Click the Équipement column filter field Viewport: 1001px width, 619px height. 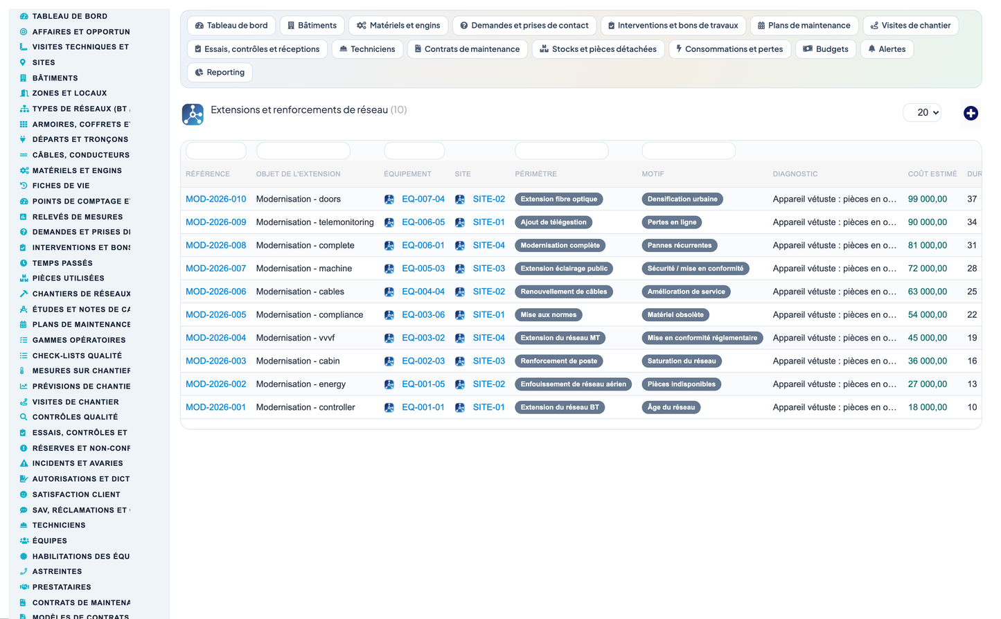tap(414, 151)
